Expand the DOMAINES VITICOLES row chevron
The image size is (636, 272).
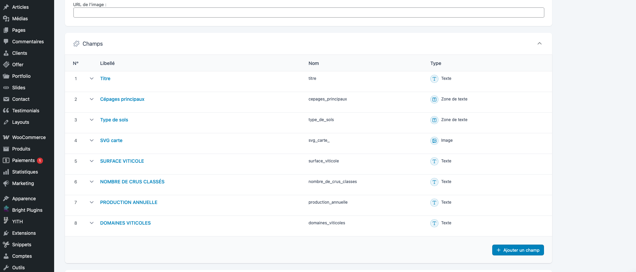pos(92,223)
